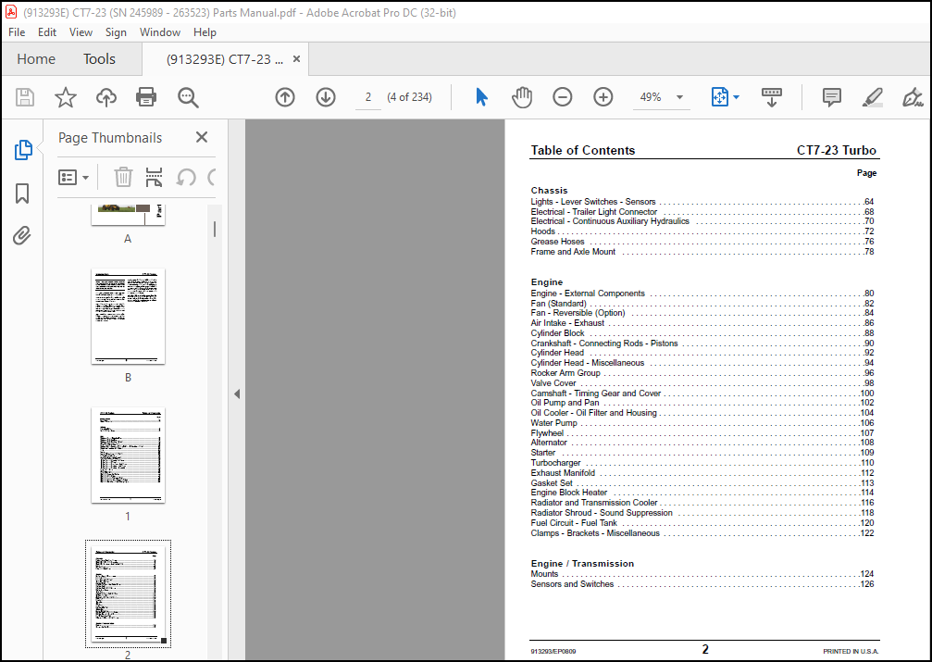This screenshot has height=662, width=932.
Task: Select page B thumbnail
Action: pos(128,316)
